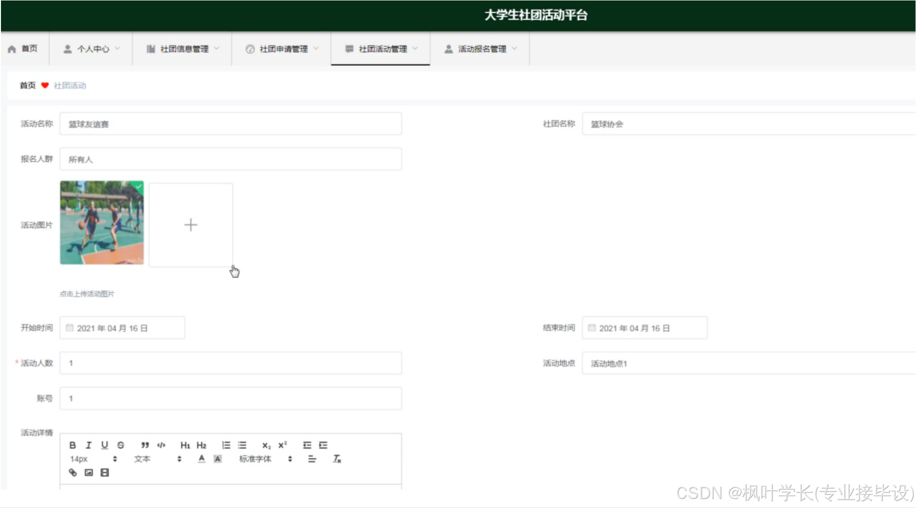This screenshot has height=508, width=916.
Task: Toggle strikethrough formatting in the editor
Action: pos(121,445)
